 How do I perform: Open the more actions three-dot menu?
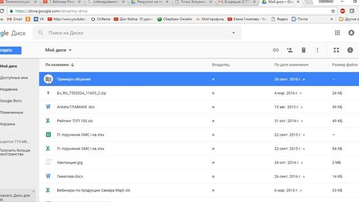pyautogui.click(x=317, y=50)
